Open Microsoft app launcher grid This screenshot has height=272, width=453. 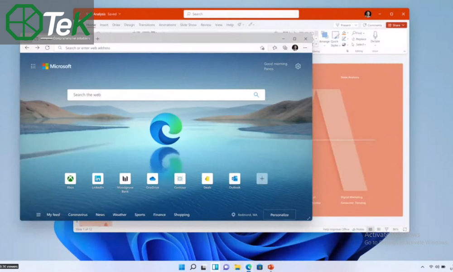33,66
